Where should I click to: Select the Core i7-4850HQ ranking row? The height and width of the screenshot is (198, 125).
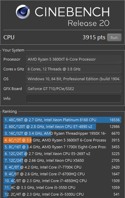(62, 181)
